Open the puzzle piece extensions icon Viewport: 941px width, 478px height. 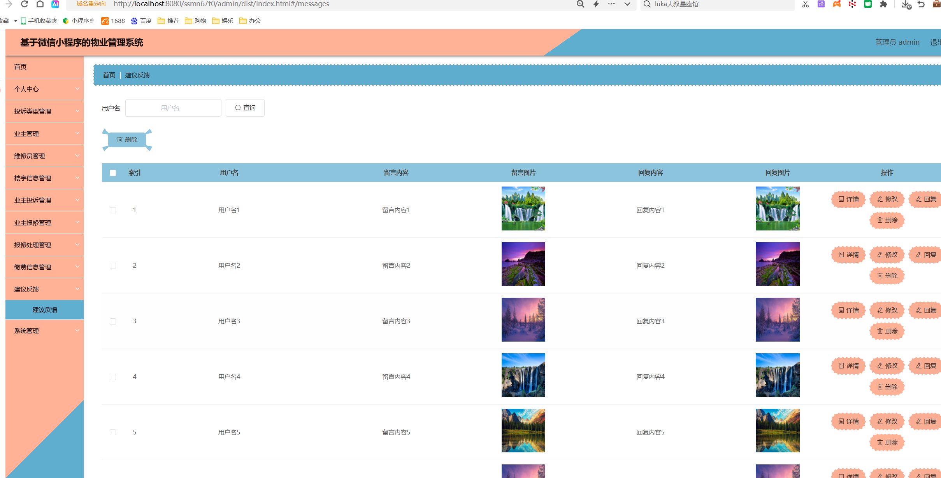(883, 4)
